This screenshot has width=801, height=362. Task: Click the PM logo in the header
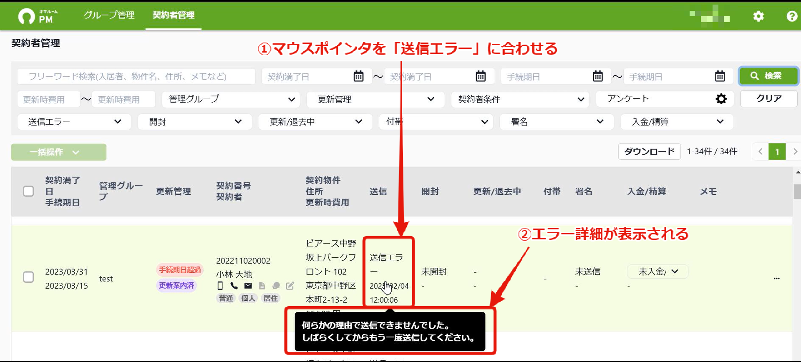tap(38, 16)
